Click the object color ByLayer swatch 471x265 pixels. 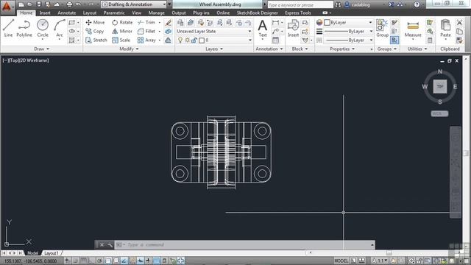[x=327, y=23]
